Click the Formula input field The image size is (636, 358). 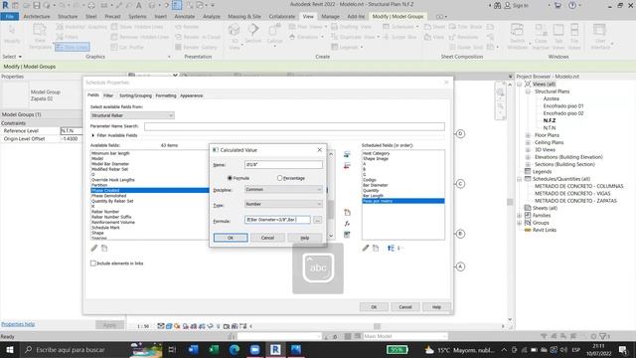point(278,220)
